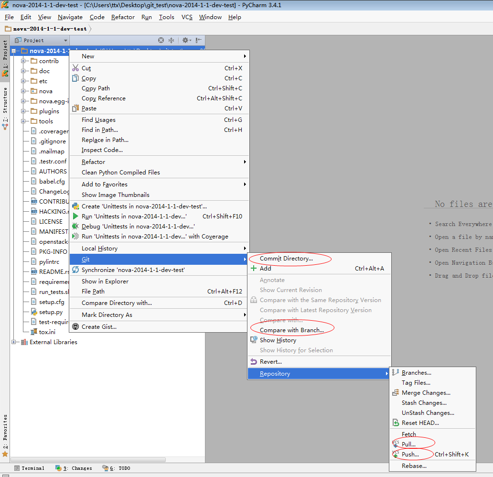The image size is (493, 477).
Task: Open the Terminal tool window
Action: pos(29,468)
